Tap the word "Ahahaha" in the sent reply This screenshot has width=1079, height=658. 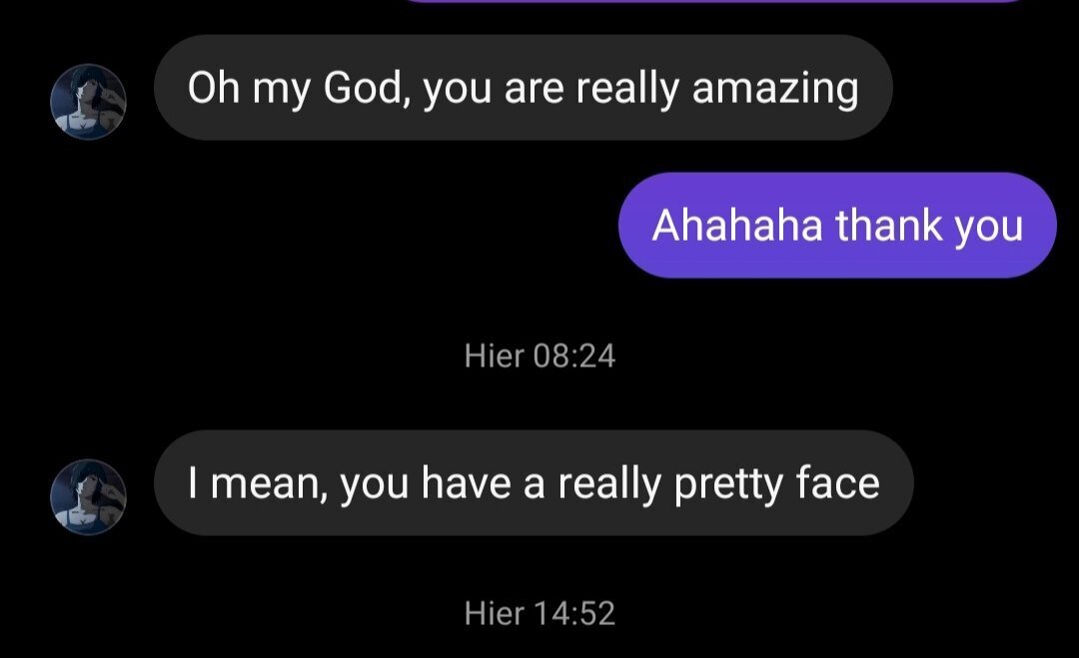pyautogui.click(x=737, y=225)
